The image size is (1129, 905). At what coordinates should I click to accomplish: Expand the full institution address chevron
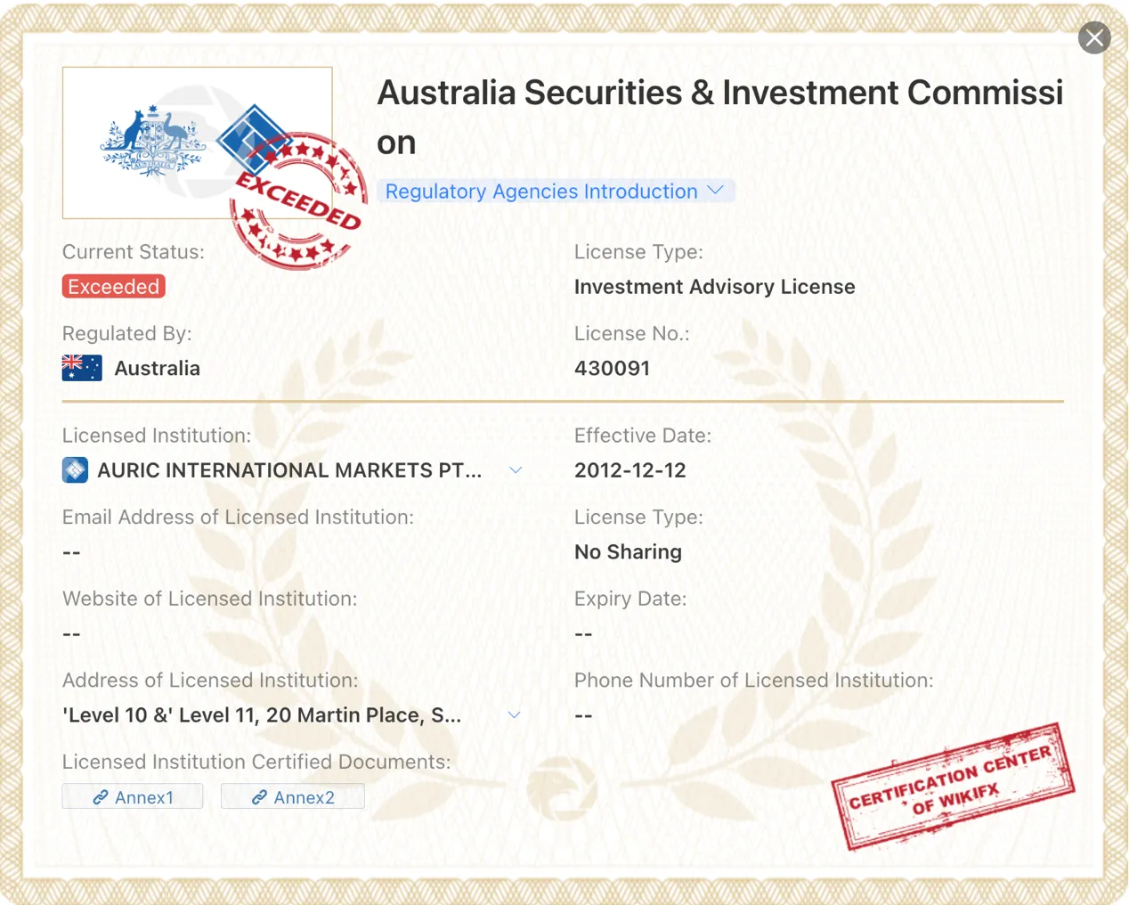point(514,714)
